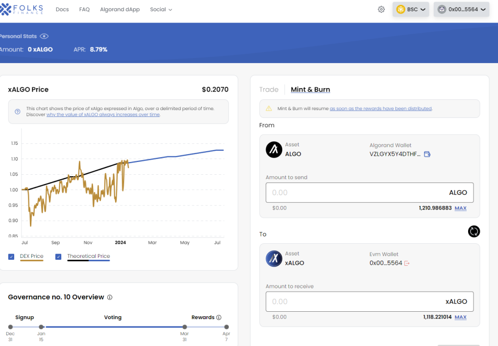
Task: Switch to the Trade tab
Action: click(269, 90)
